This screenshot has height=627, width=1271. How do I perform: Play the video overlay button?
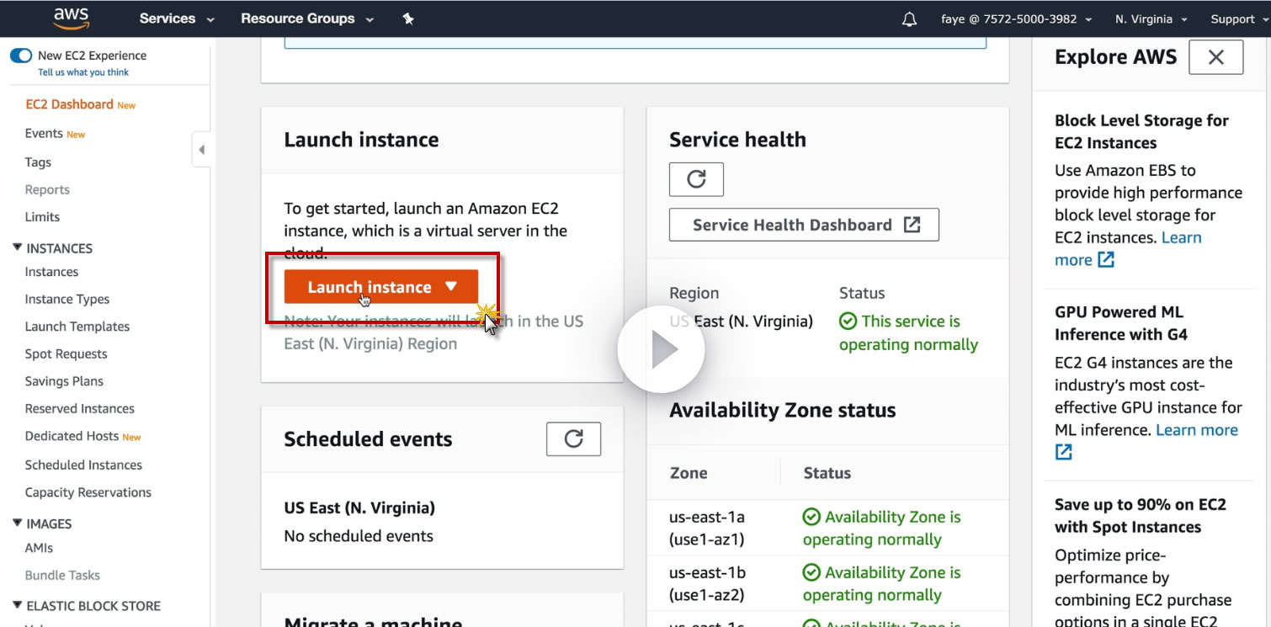pos(661,350)
